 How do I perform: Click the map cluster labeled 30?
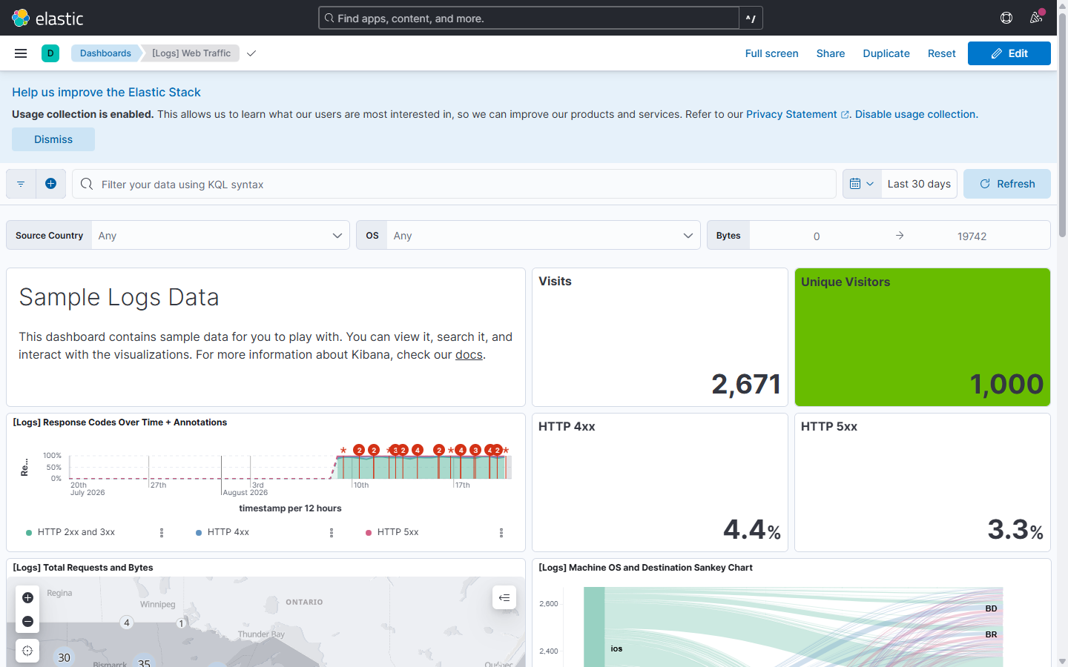coord(65,657)
